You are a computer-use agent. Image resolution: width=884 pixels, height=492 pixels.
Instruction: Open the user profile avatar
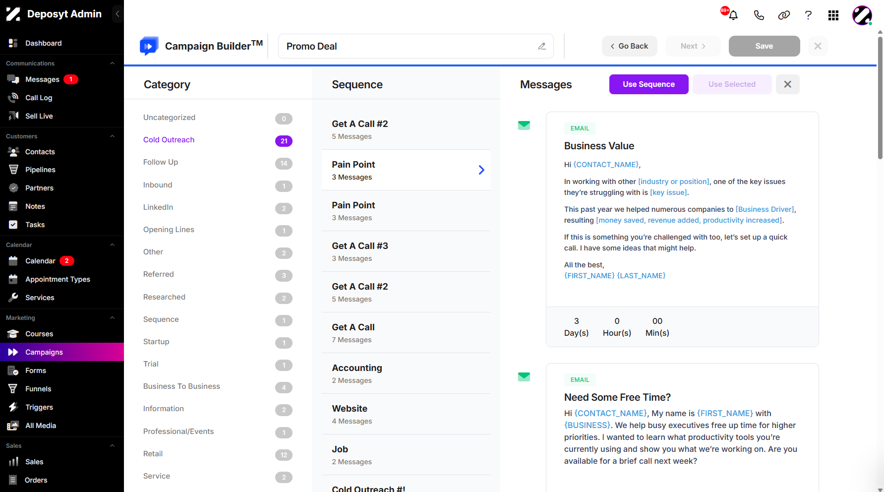pyautogui.click(x=862, y=15)
